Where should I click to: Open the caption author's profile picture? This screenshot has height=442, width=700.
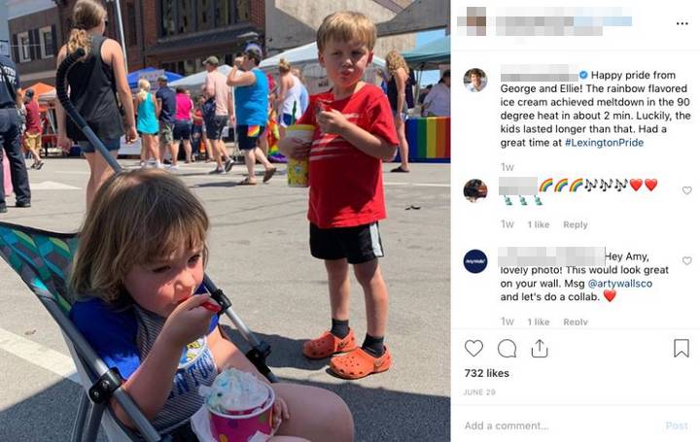(475, 81)
